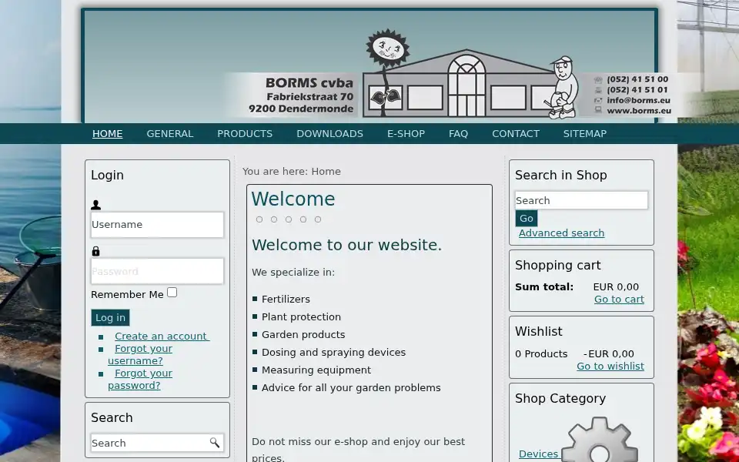
Task: Focus the Username input field
Action: 157,224
